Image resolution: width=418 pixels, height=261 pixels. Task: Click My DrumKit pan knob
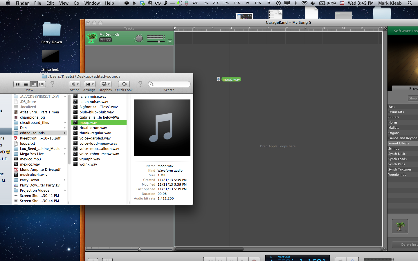(139, 38)
